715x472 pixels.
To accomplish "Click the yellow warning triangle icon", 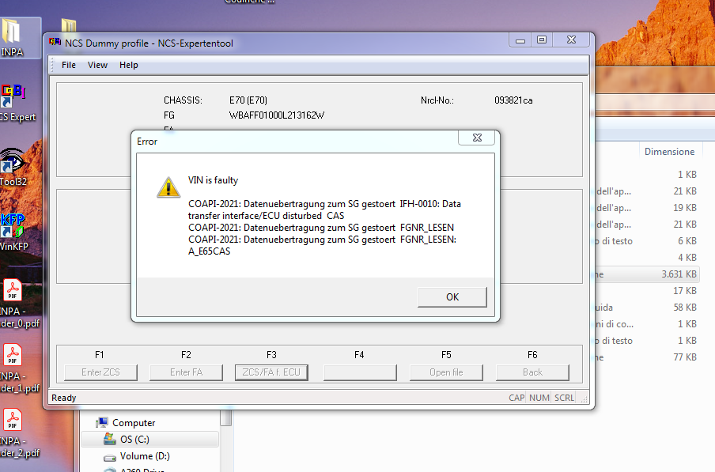I will 168,187.
